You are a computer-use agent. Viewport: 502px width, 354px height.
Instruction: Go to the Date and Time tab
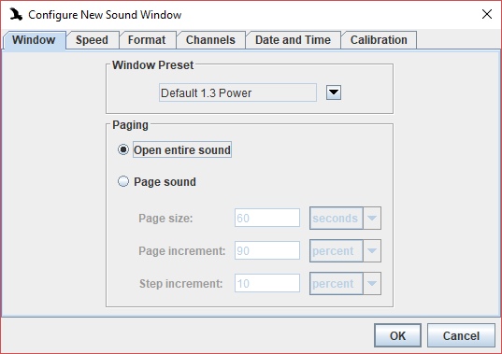point(293,40)
